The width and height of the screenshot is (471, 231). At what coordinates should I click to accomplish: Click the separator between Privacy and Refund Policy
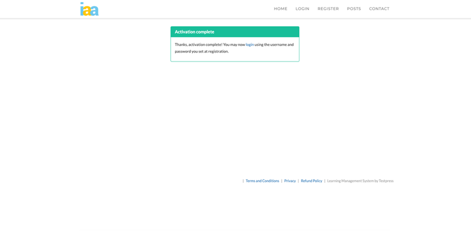click(298, 181)
